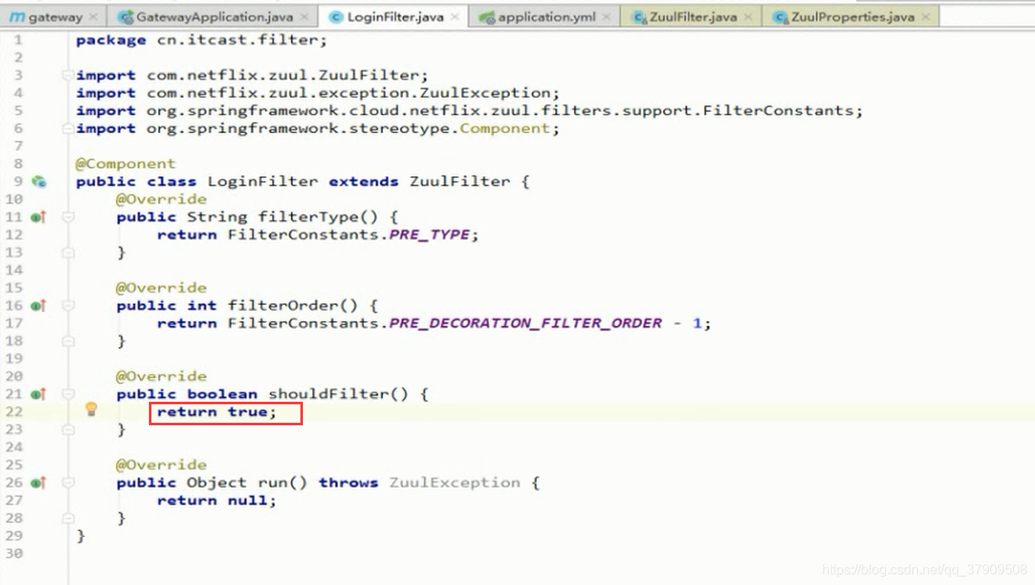The image size is (1035, 585).
Task: Click fold end marker at line 28
Action: (x=67, y=518)
